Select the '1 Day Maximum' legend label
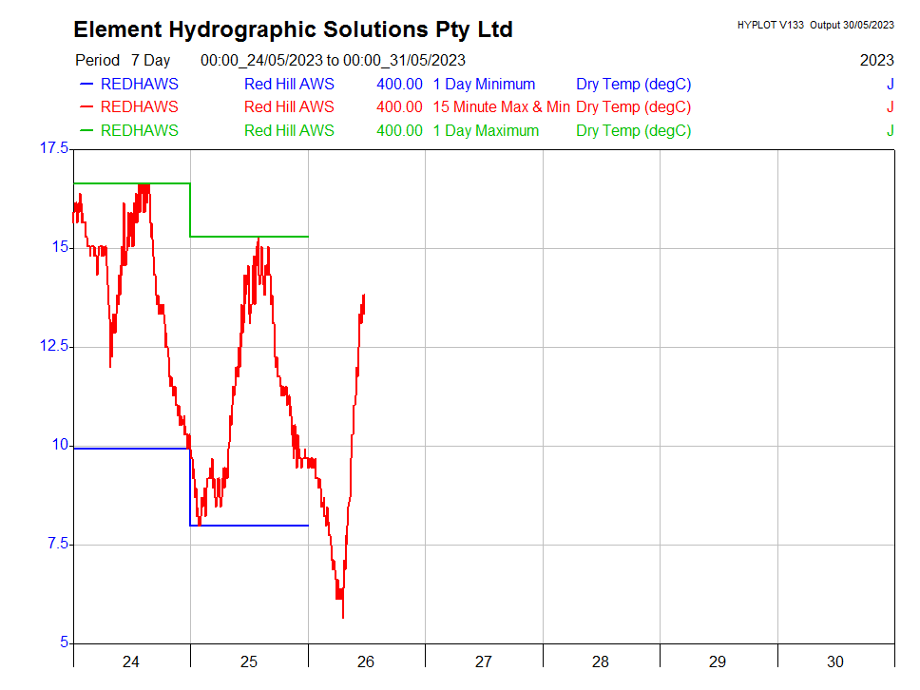The width and height of the screenshot is (920, 690). [486, 131]
